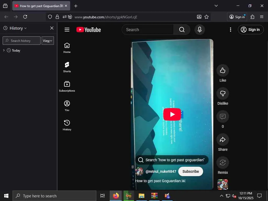Play the Short video
The image size is (268, 201).
pos(172,114)
